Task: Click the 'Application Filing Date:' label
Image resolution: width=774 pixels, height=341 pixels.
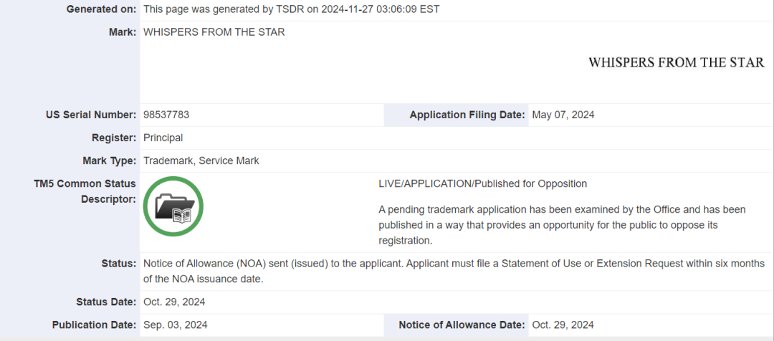Action: click(x=467, y=115)
